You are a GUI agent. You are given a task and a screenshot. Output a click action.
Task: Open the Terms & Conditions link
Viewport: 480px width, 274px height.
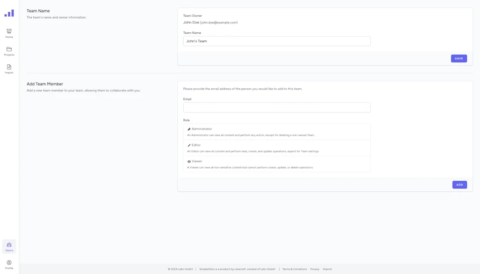pyautogui.click(x=294, y=269)
